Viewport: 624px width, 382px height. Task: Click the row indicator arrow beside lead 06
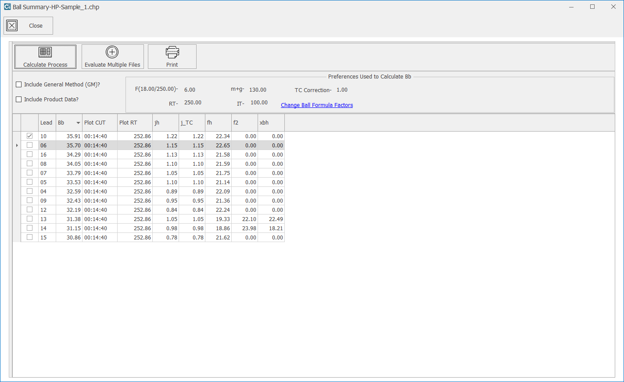coord(17,145)
